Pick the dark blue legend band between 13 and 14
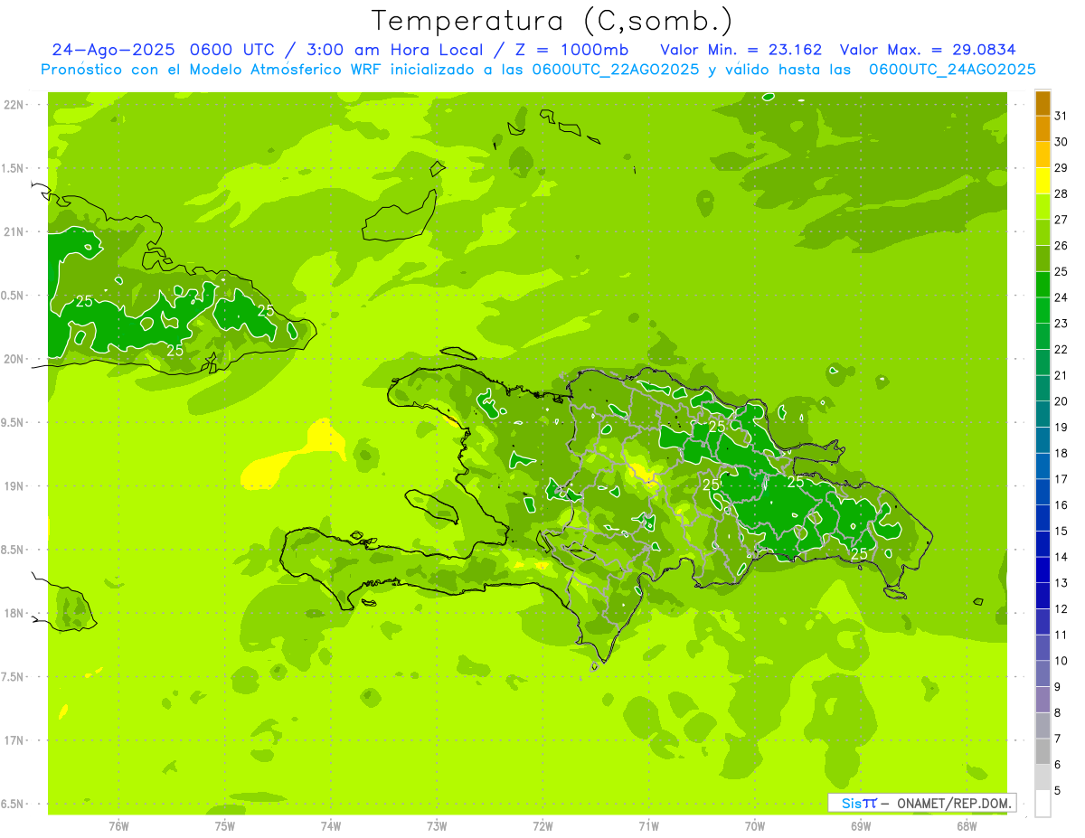This screenshot has height=838, width=1085. click(1043, 570)
